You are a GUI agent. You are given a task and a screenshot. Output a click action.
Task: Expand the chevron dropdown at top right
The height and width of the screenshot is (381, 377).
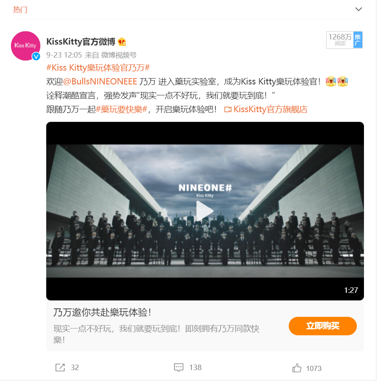coord(359,9)
